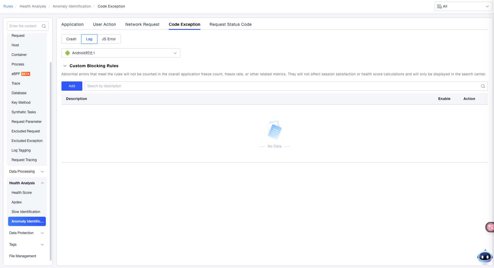
Task: Select the Crash exception type
Action: pyautogui.click(x=71, y=39)
